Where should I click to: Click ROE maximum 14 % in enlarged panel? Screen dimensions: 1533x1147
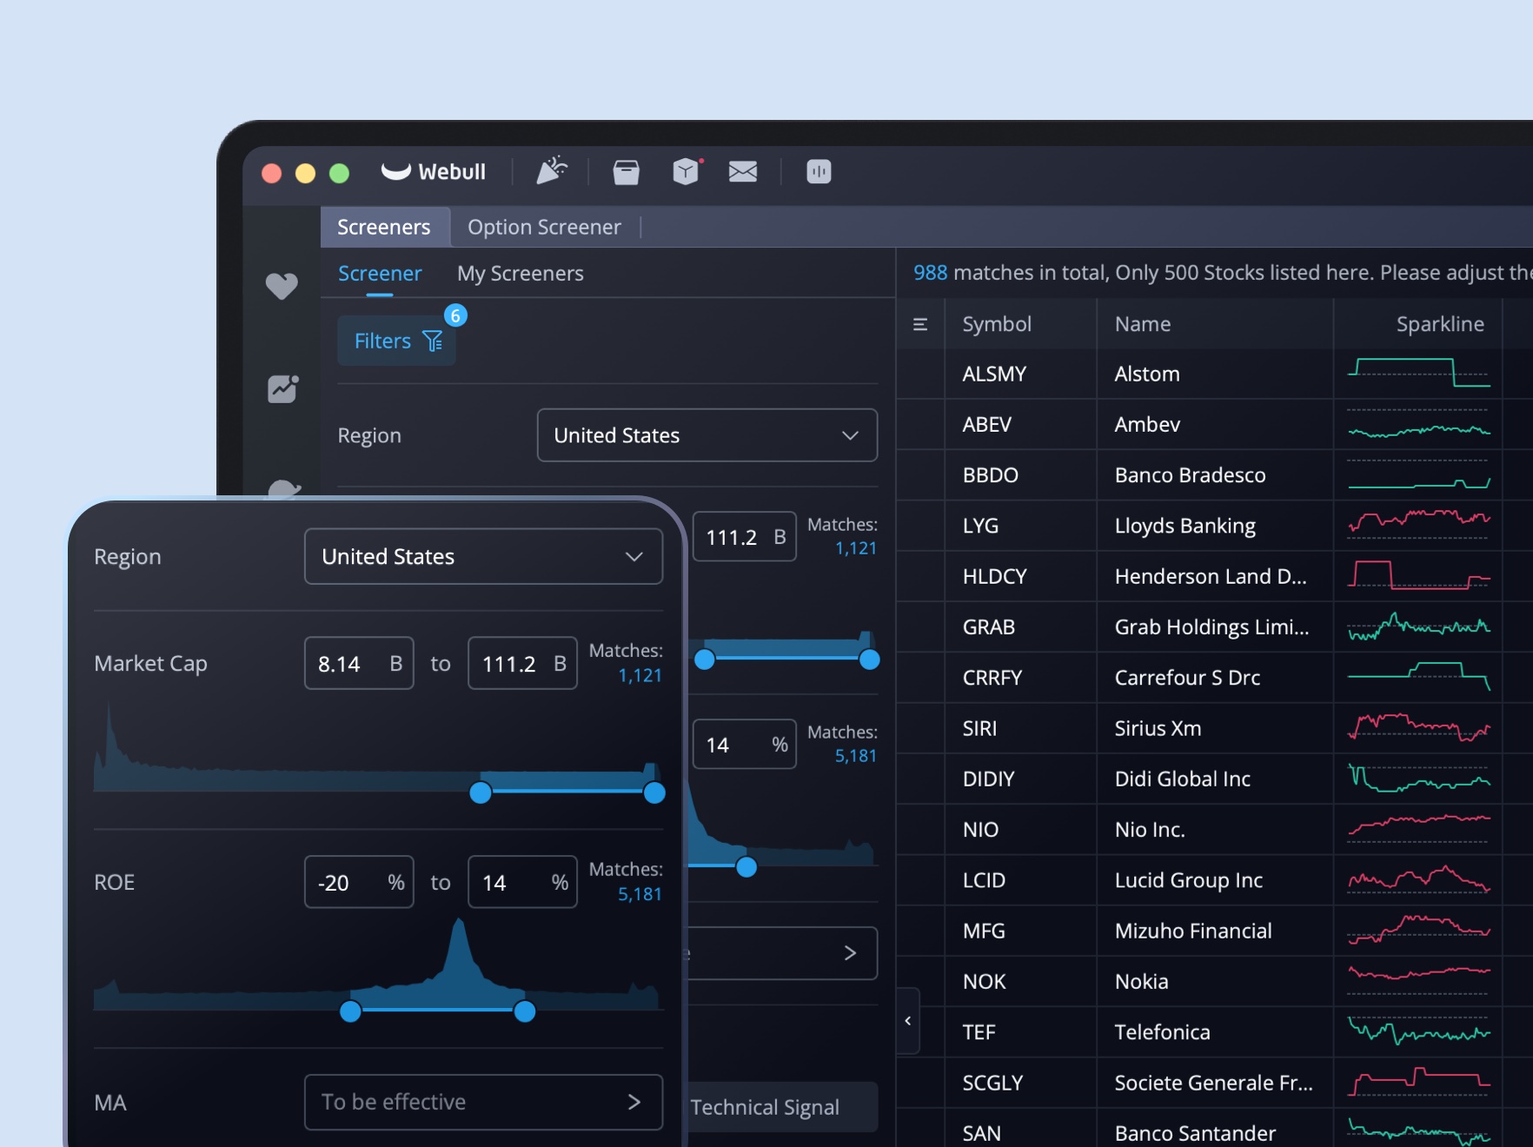point(522,883)
